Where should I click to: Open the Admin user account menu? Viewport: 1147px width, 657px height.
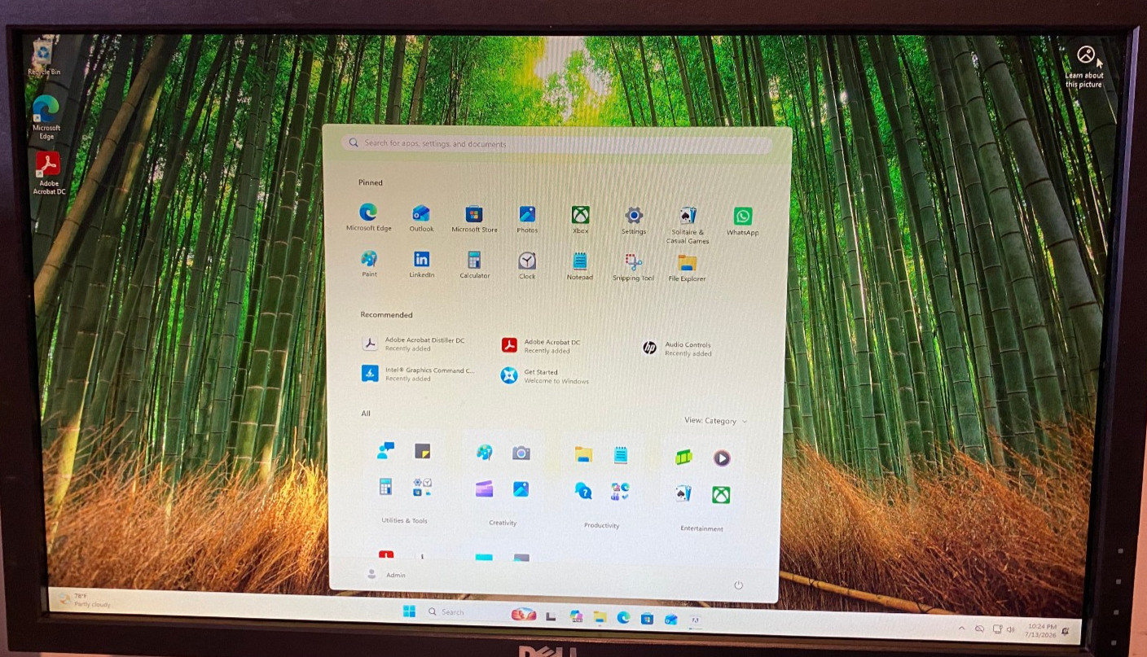[x=386, y=575]
